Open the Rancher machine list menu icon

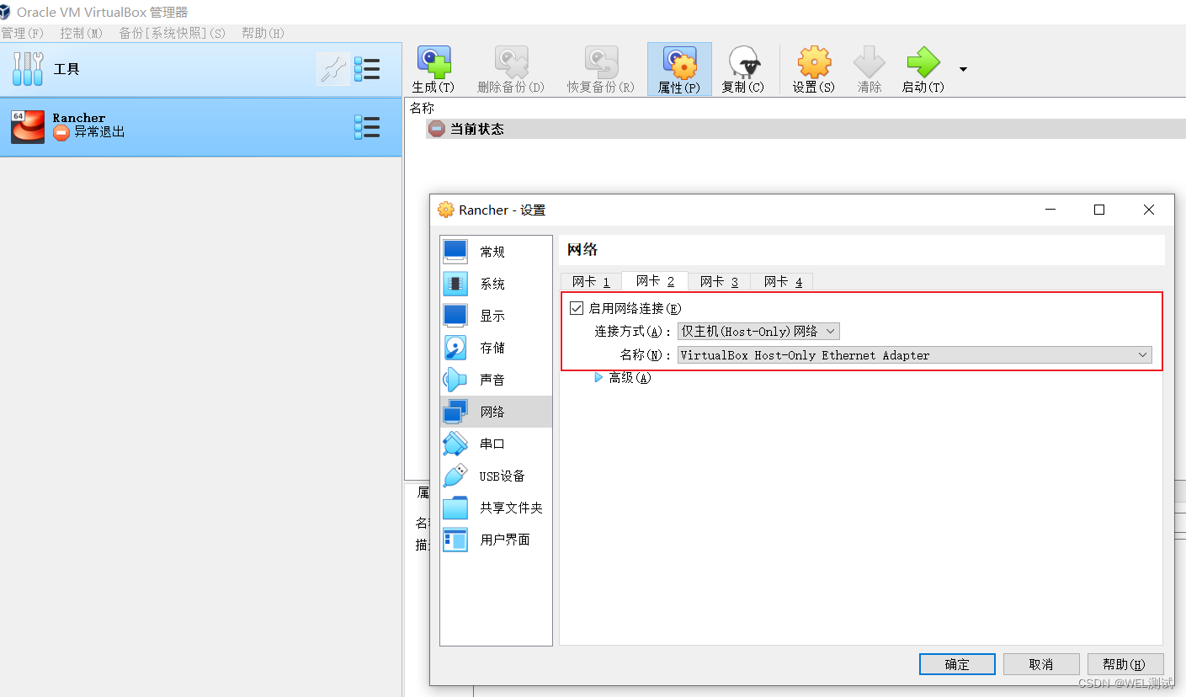click(x=367, y=127)
